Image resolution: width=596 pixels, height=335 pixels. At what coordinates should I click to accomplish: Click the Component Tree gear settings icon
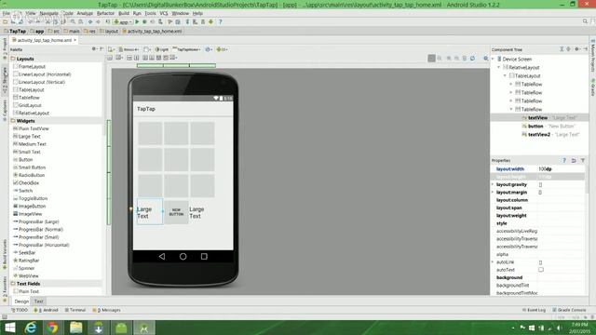(x=576, y=49)
